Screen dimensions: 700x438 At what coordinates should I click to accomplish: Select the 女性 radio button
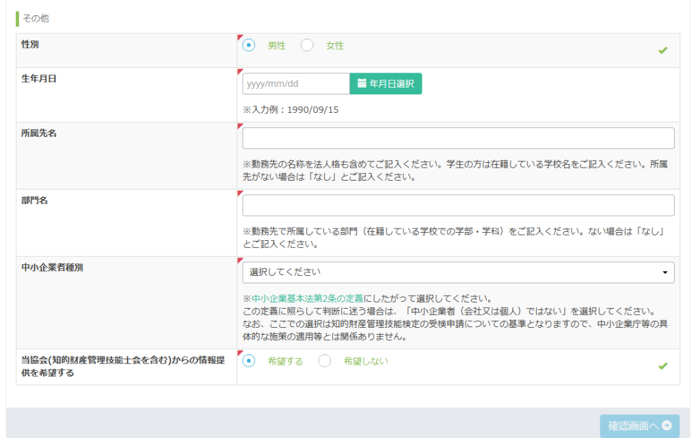(307, 45)
